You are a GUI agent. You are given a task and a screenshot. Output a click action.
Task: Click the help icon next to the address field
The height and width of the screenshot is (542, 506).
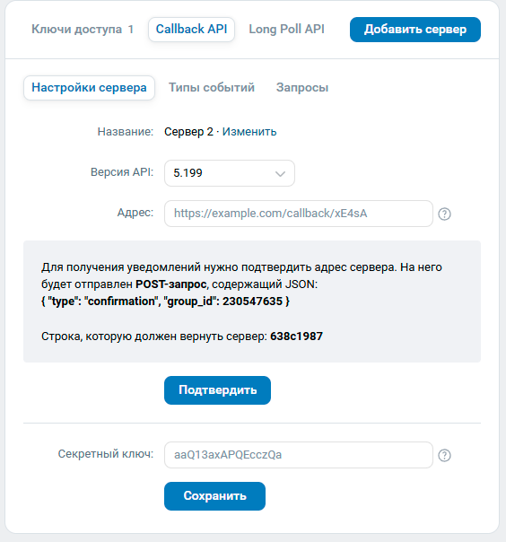point(444,214)
